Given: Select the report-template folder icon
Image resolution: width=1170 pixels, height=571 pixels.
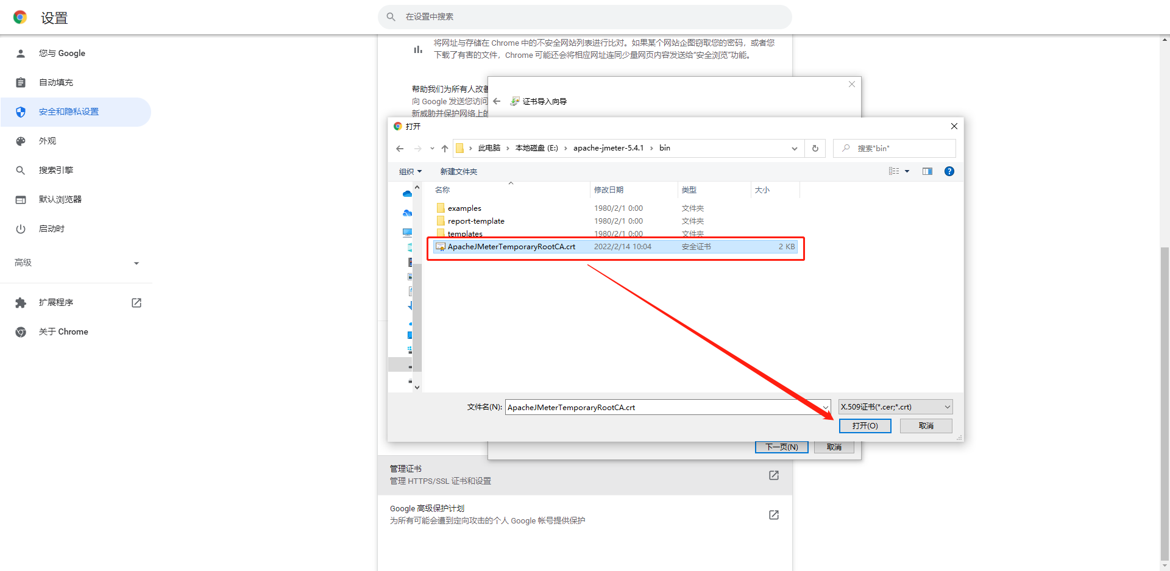Looking at the screenshot, I should [441, 221].
